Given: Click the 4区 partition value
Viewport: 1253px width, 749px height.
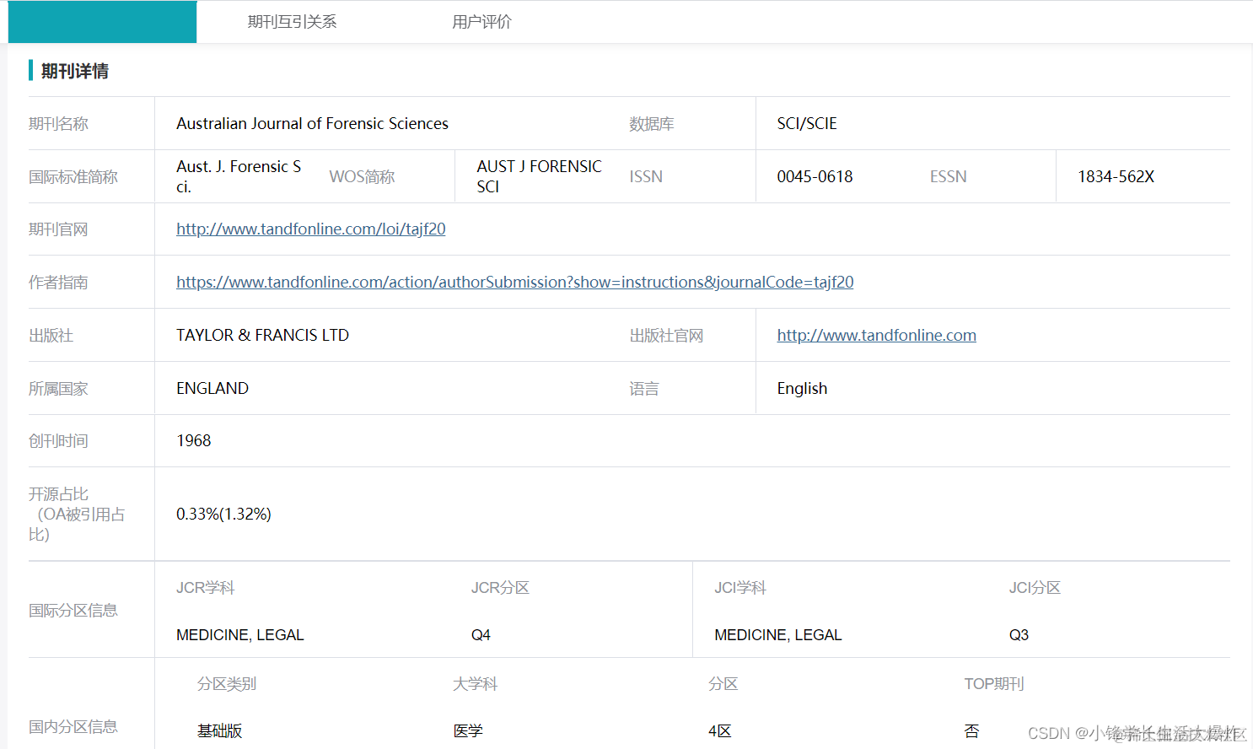Looking at the screenshot, I should click(x=720, y=731).
